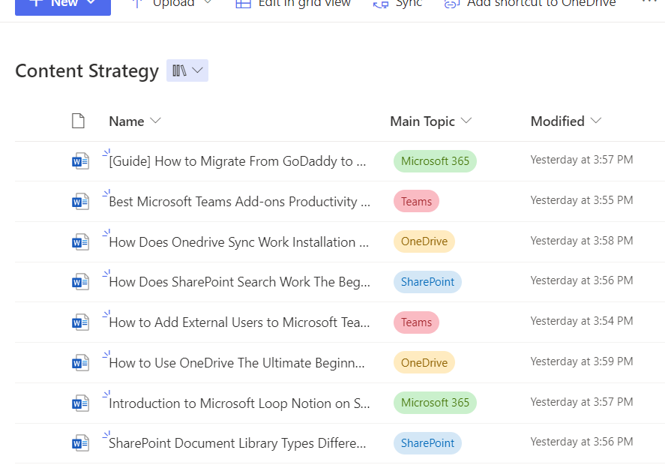
Task: Click modified time 'Yesterday at 3:55 PM'
Action: [582, 200]
